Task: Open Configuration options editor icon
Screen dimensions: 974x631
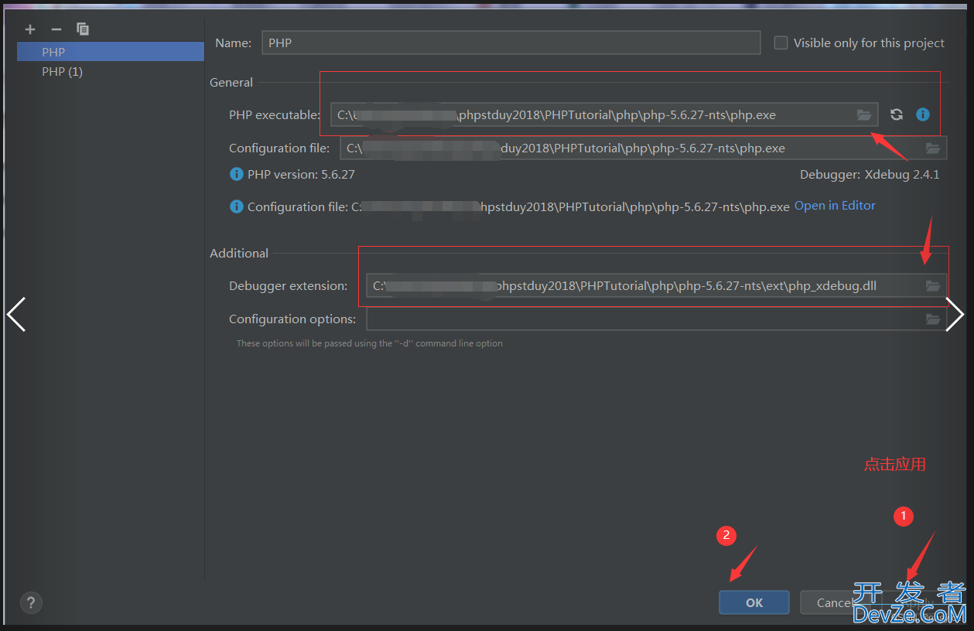Action: (x=933, y=319)
